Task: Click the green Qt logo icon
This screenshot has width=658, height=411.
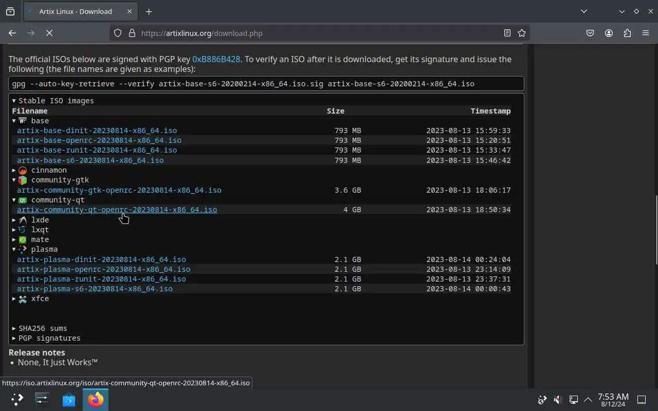Action: pyautogui.click(x=23, y=200)
